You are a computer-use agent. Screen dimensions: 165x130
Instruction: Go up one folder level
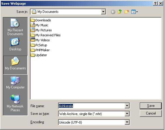click(x=120, y=12)
